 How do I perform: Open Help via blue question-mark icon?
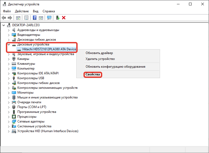point(35,18)
